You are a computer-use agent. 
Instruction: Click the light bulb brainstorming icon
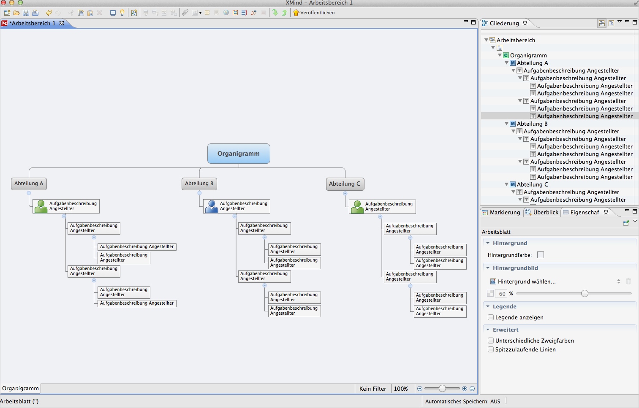(122, 13)
